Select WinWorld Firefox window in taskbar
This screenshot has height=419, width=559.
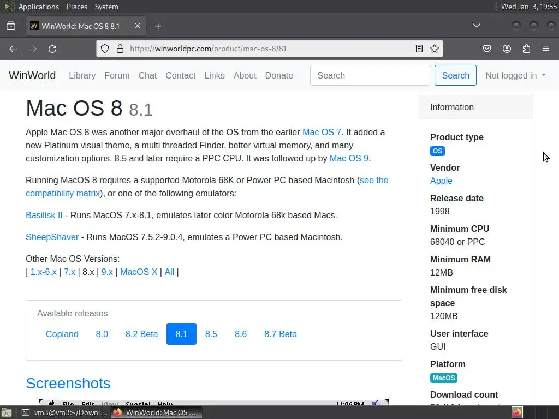(157, 412)
